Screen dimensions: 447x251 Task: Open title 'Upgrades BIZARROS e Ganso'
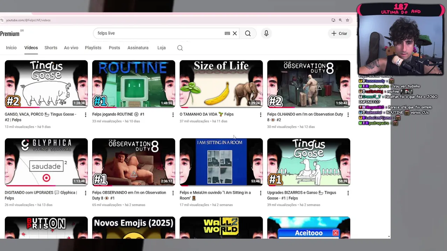pos(301,195)
